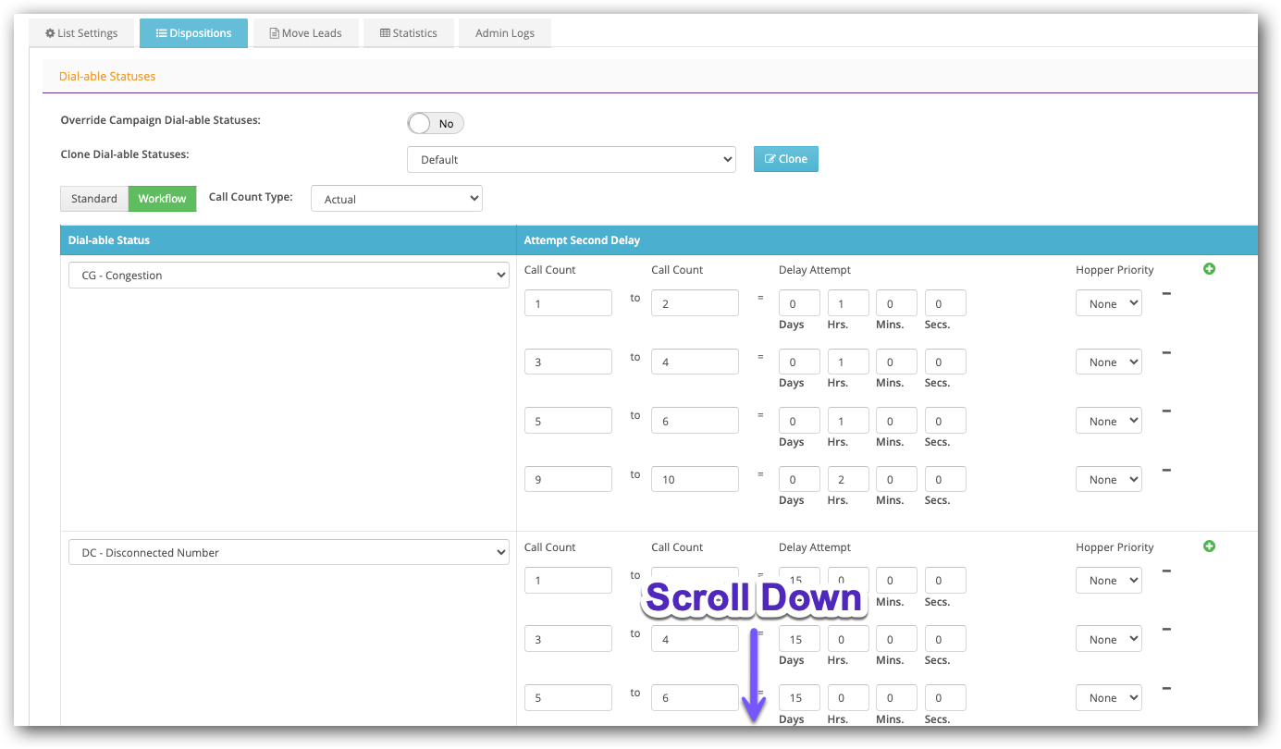Open the DC - Disconnected Number status dropdown
The width and height of the screenshot is (1281, 749).
tap(289, 553)
